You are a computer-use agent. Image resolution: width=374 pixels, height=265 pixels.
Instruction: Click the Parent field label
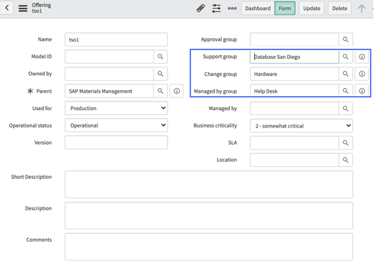[44, 91]
